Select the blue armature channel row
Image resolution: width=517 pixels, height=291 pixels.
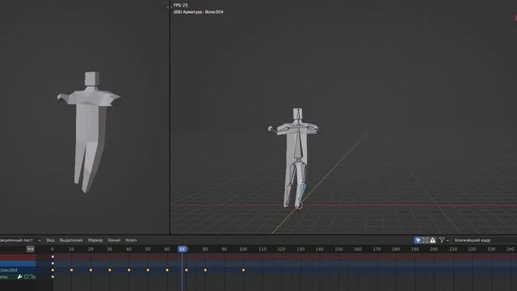[18, 264]
